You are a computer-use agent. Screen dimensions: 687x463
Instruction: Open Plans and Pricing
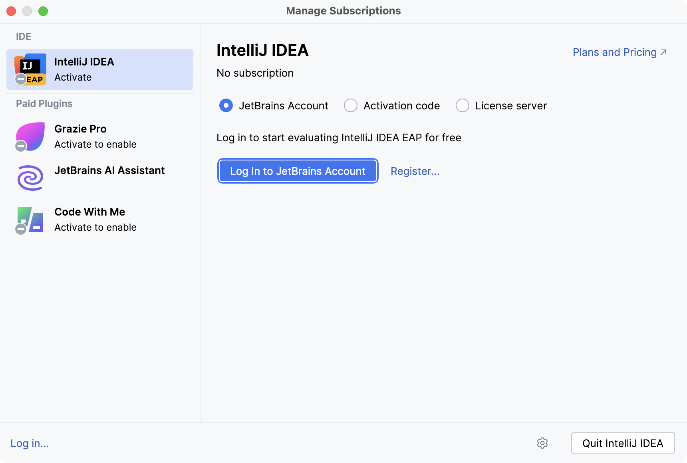pyautogui.click(x=614, y=52)
